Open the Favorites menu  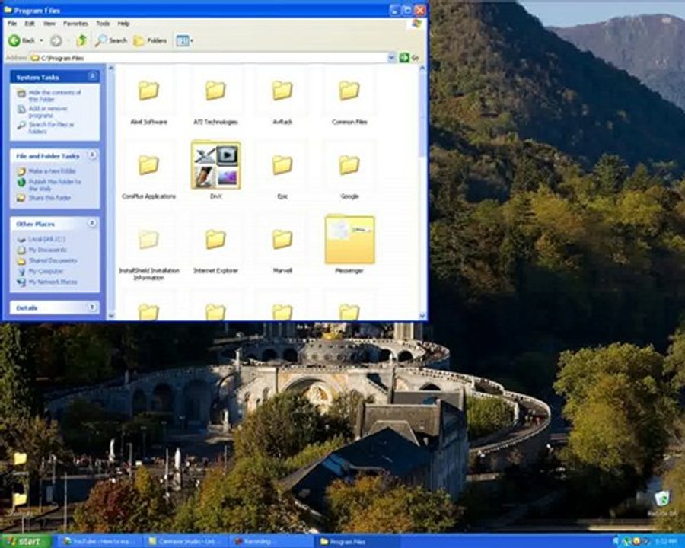(75, 23)
